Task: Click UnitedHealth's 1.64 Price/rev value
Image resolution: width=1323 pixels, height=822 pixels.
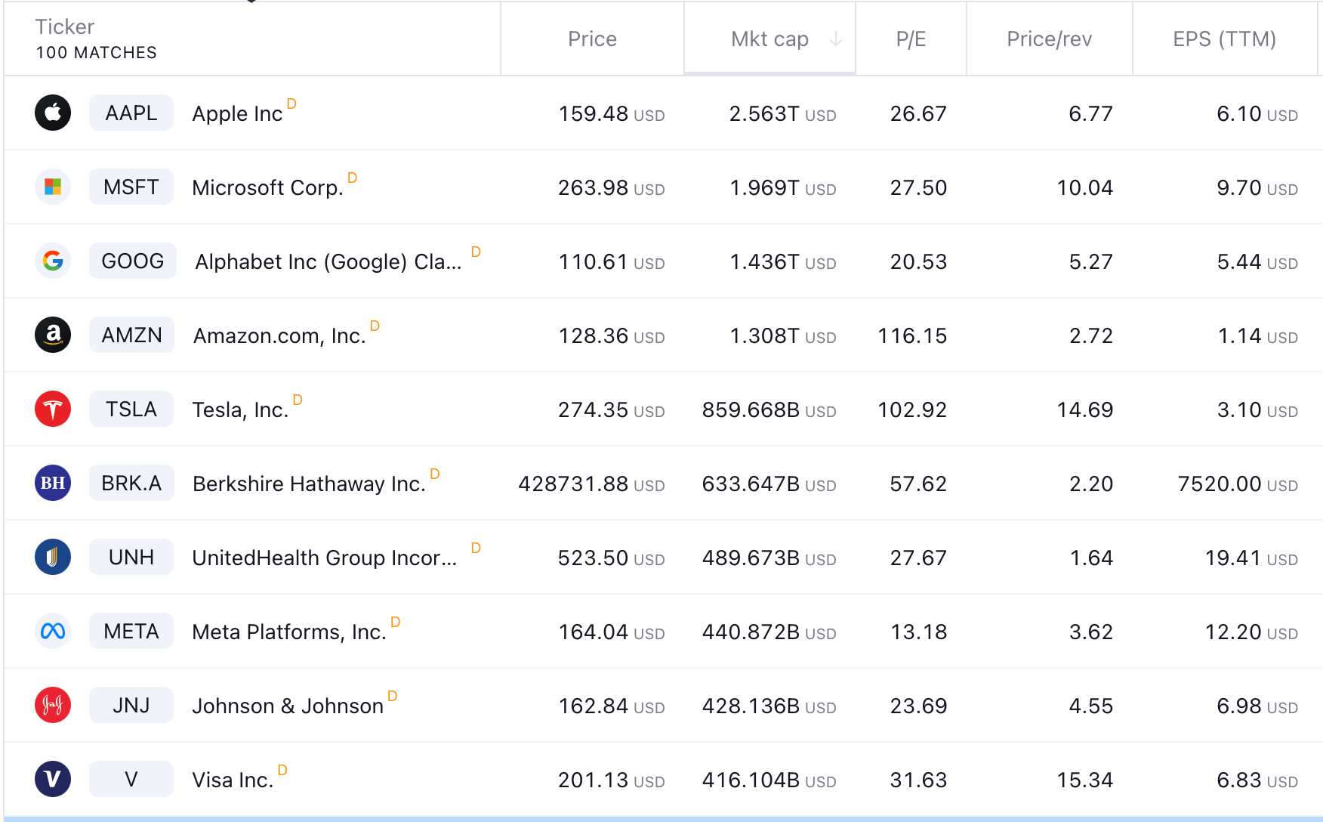Action: tap(1091, 558)
